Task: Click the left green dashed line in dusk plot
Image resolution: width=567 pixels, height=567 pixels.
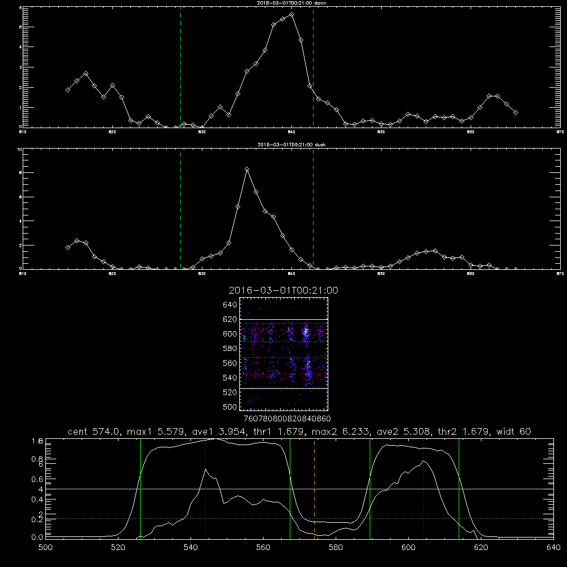Action: click(180, 209)
